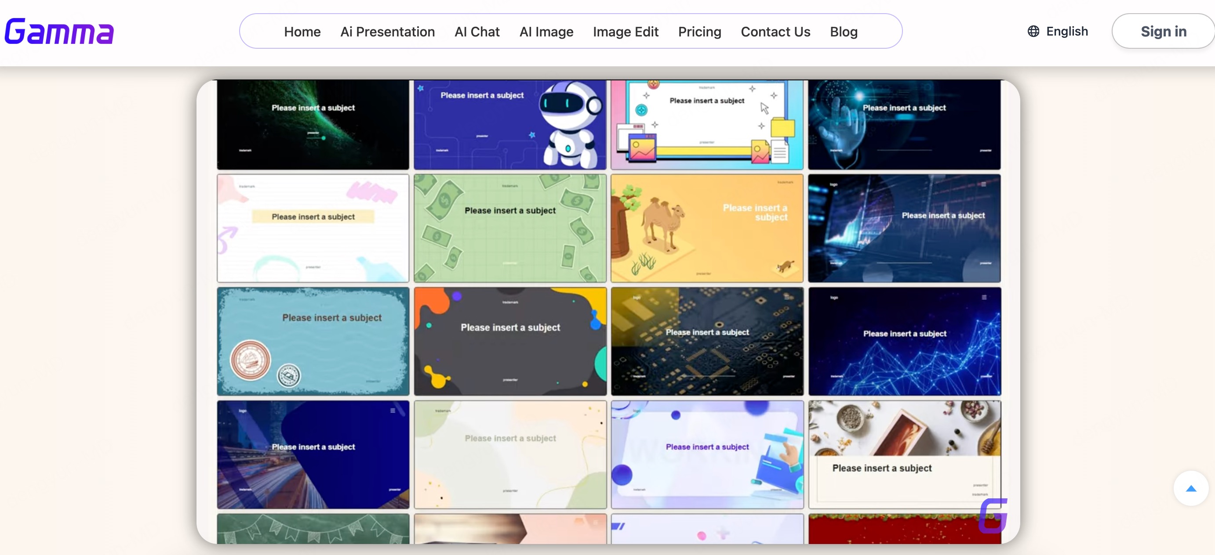This screenshot has width=1215, height=555.
Task: Open the Image Edit page
Action: (x=625, y=32)
